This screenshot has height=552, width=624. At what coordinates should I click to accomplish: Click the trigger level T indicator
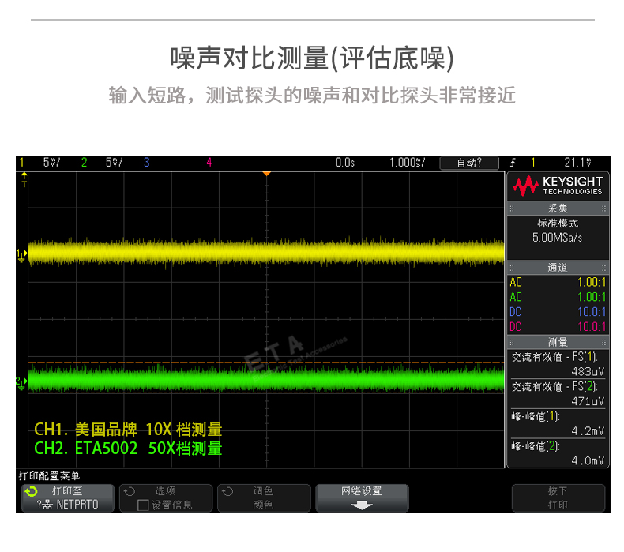pos(24,182)
